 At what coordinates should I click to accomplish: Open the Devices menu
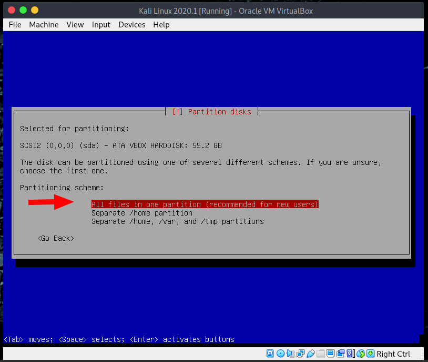click(x=132, y=25)
